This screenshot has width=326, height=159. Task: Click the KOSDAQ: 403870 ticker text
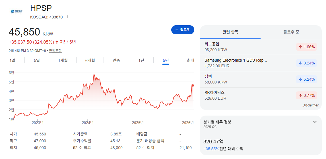pos(46,17)
